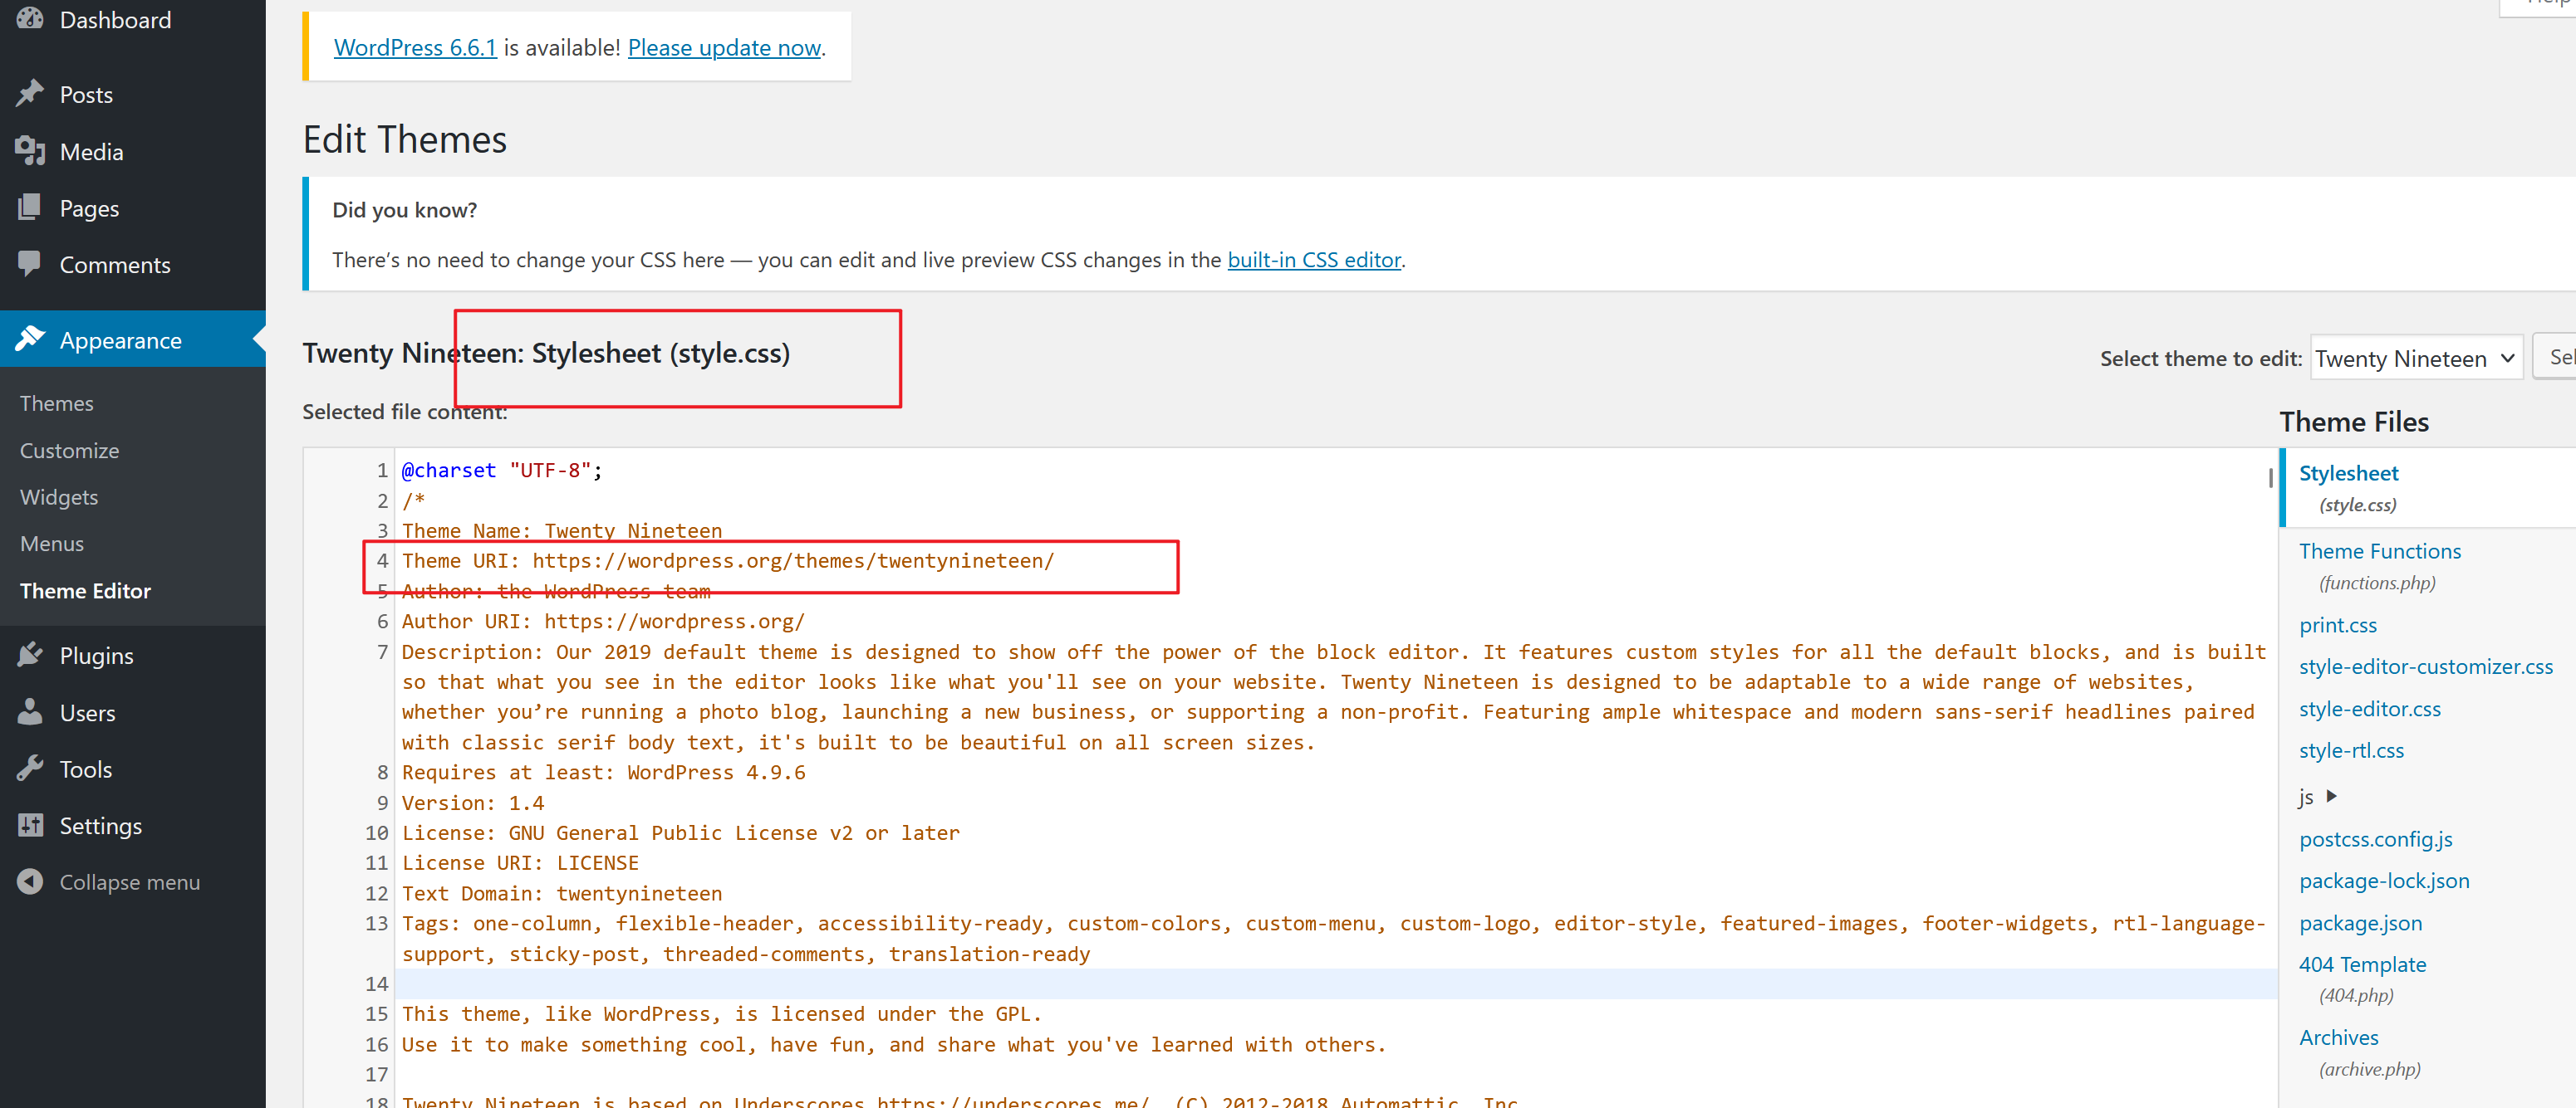Open Menus submenu item
Screen dimensions: 2576x1108
tap(52, 544)
